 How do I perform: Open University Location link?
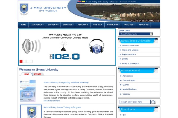coord(130,46)
